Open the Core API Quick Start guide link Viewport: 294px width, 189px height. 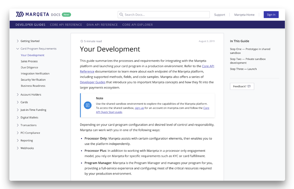[x=109, y=112]
